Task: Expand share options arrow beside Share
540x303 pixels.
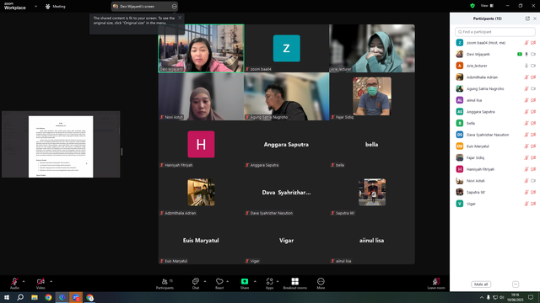Action: (x=255, y=281)
